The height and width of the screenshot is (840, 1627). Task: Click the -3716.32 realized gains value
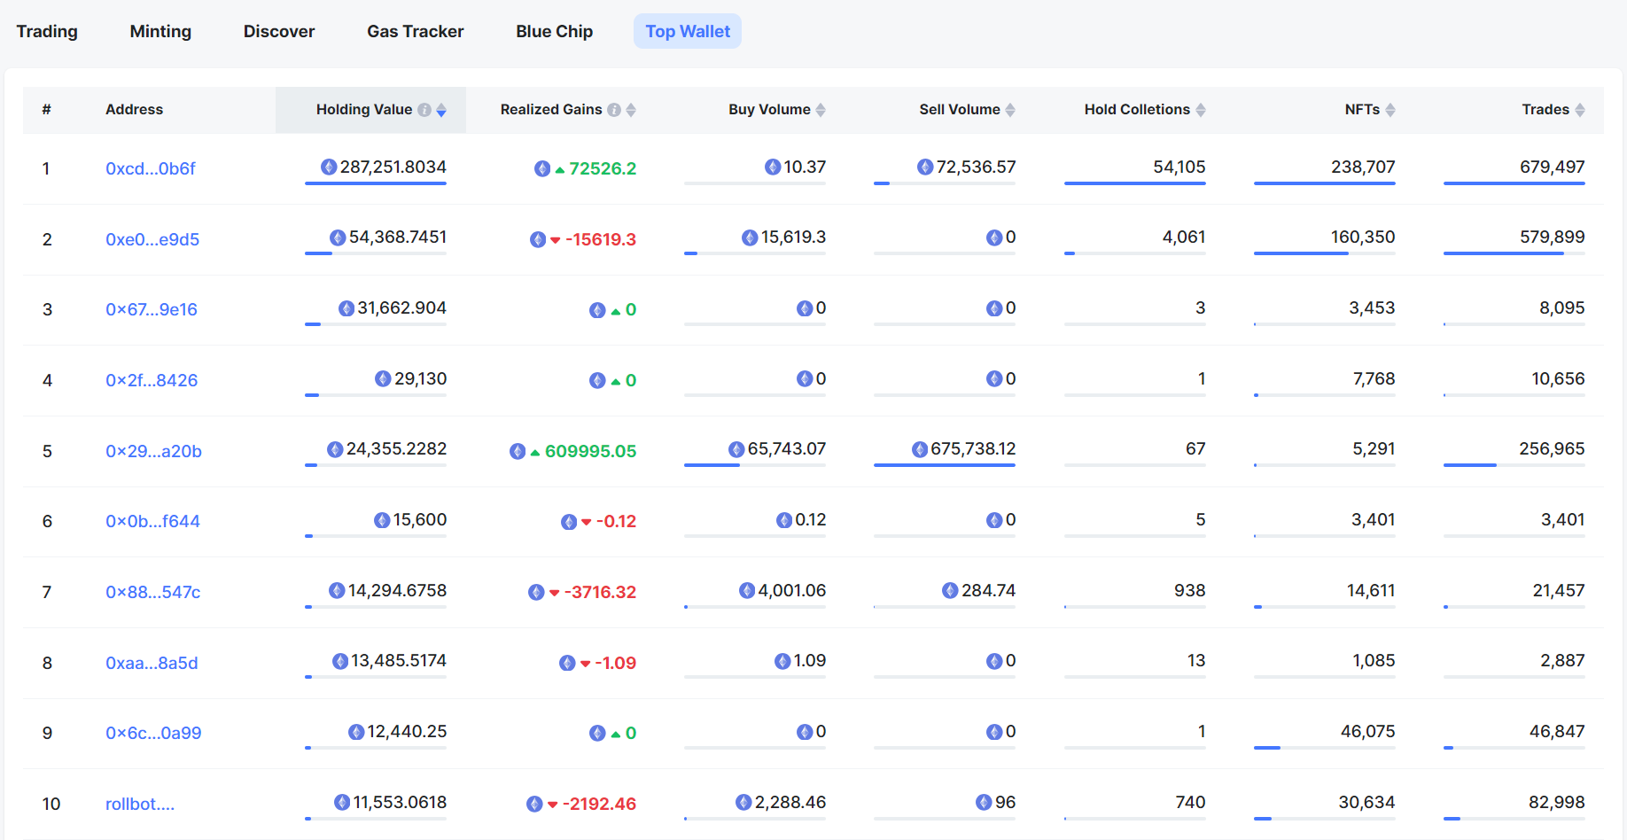tap(601, 592)
